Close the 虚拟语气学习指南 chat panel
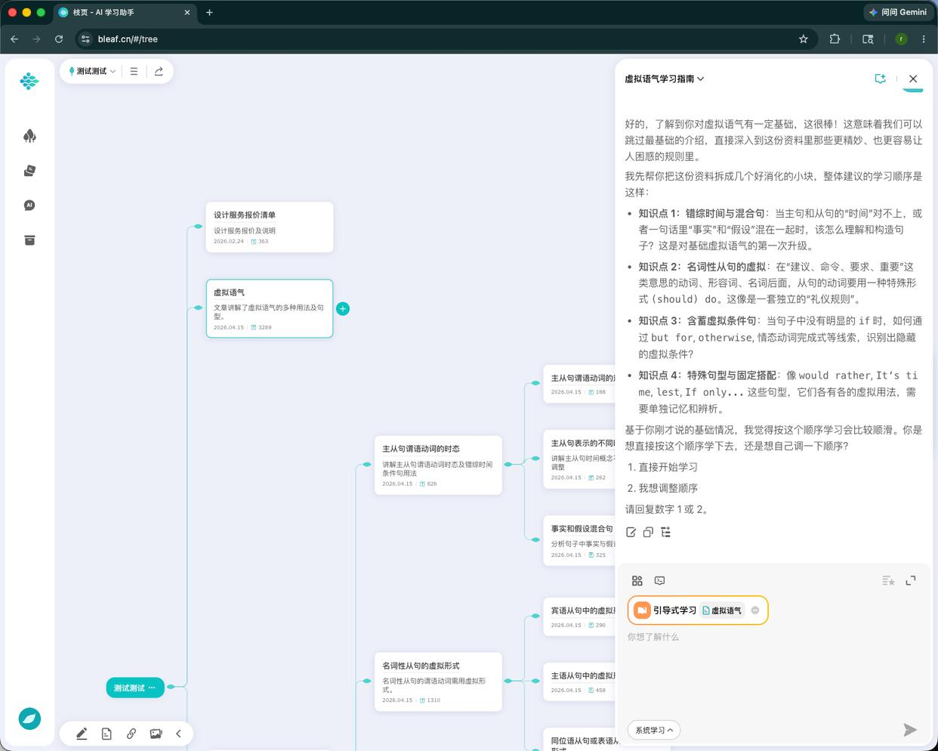 coord(913,79)
